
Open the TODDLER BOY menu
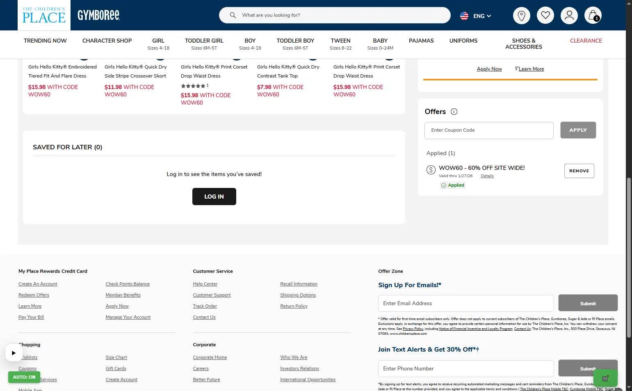(x=295, y=44)
